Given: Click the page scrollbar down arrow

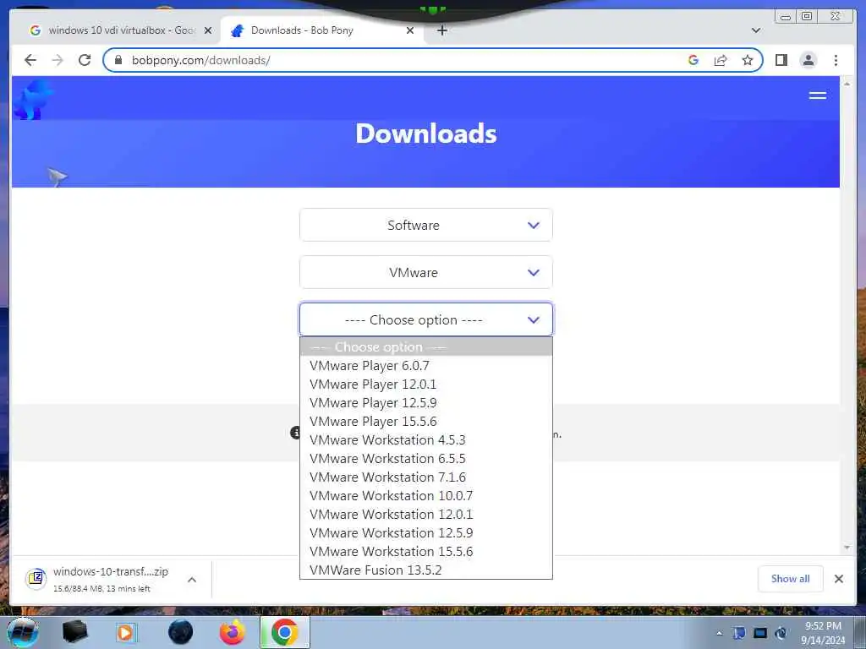Looking at the screenshot, I should [x=847, y=548].
